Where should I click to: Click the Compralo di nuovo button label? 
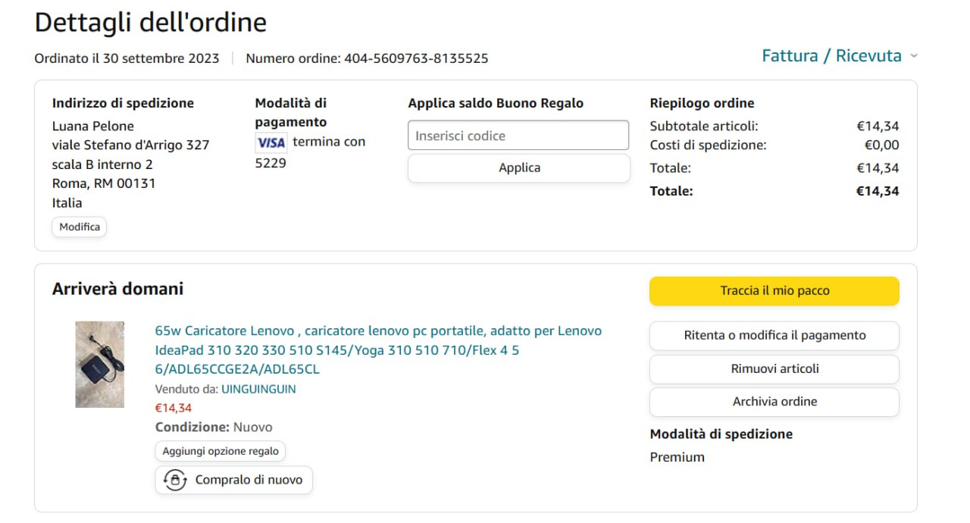tap(249, 480)
